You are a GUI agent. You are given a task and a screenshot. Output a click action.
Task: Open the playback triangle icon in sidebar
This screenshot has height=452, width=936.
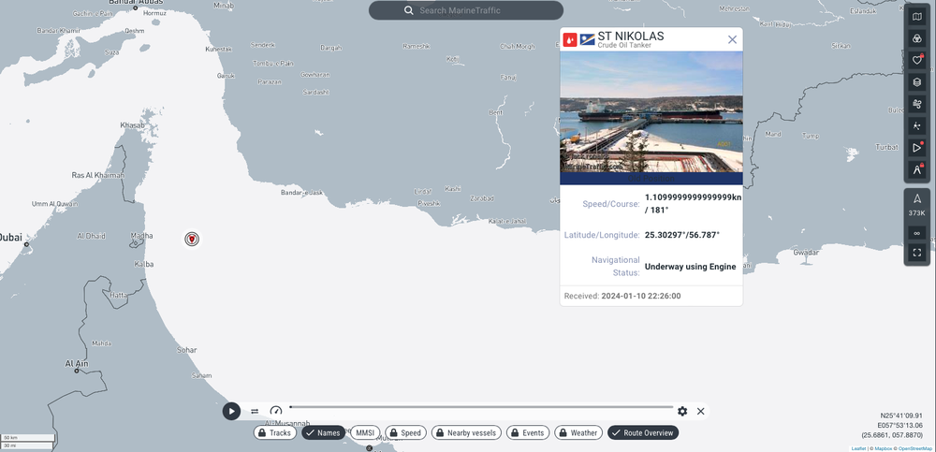click(917, 148)
